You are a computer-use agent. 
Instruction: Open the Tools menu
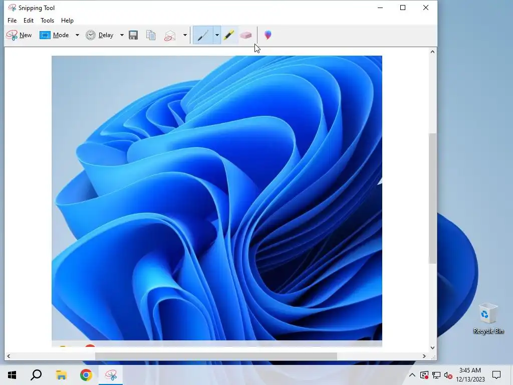click(48, 20)
